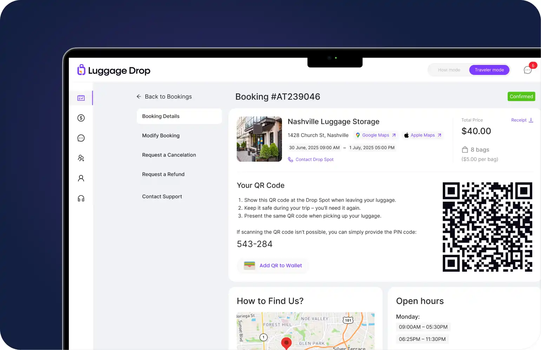Click the booking QR code image
Screen dimensions: 541x350
[x=487, y=227]
